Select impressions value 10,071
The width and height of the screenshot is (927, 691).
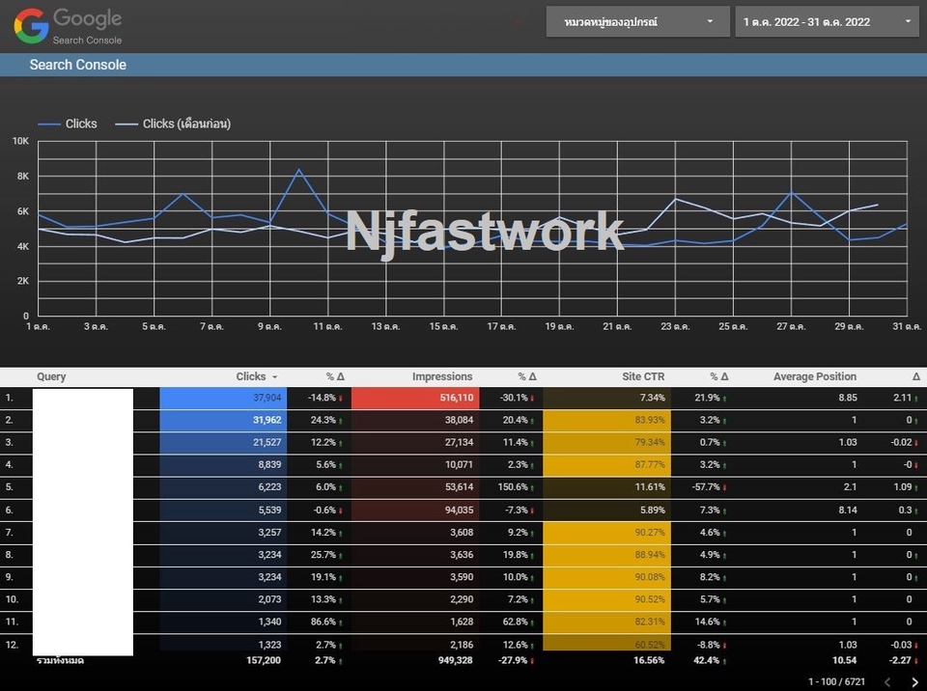coord(459,464)
